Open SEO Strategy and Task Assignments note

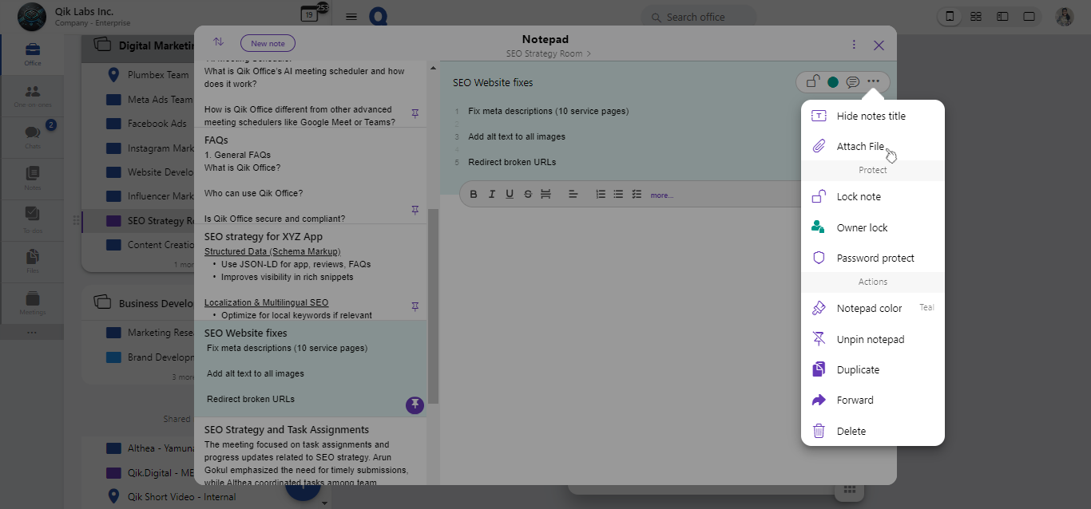[286, 430]
